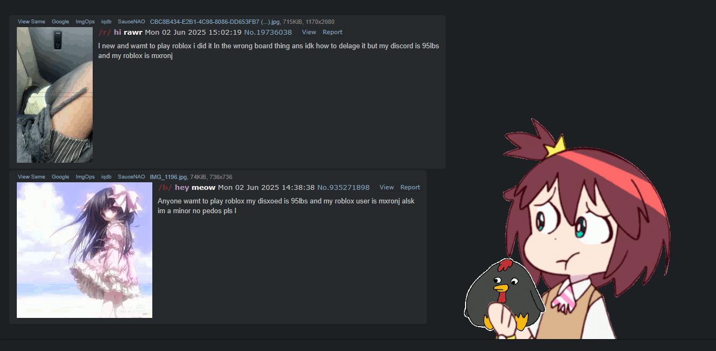
Task: Click View on the /r/ post
Action: [x=309, y=32]
